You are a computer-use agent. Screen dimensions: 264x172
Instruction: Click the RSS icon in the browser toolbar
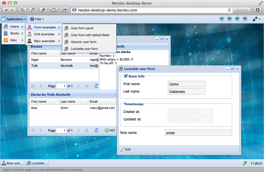coord(22,10)
